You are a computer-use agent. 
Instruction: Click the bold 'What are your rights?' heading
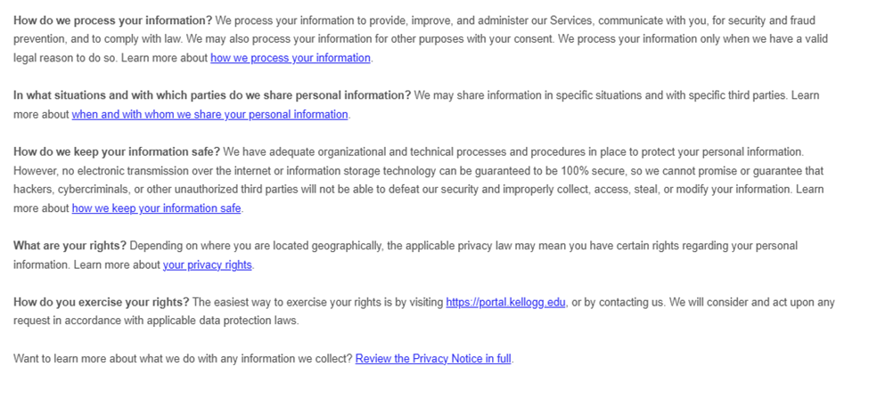(x=70, y=246)
